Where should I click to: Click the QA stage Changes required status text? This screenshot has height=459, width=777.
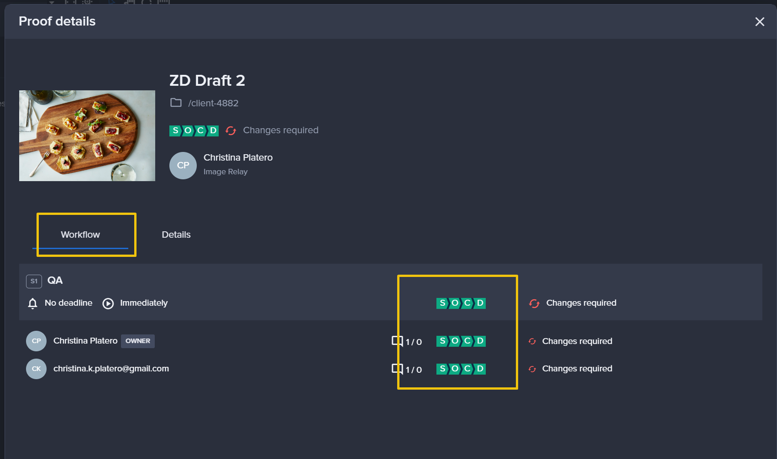click(x=581, y=303)
